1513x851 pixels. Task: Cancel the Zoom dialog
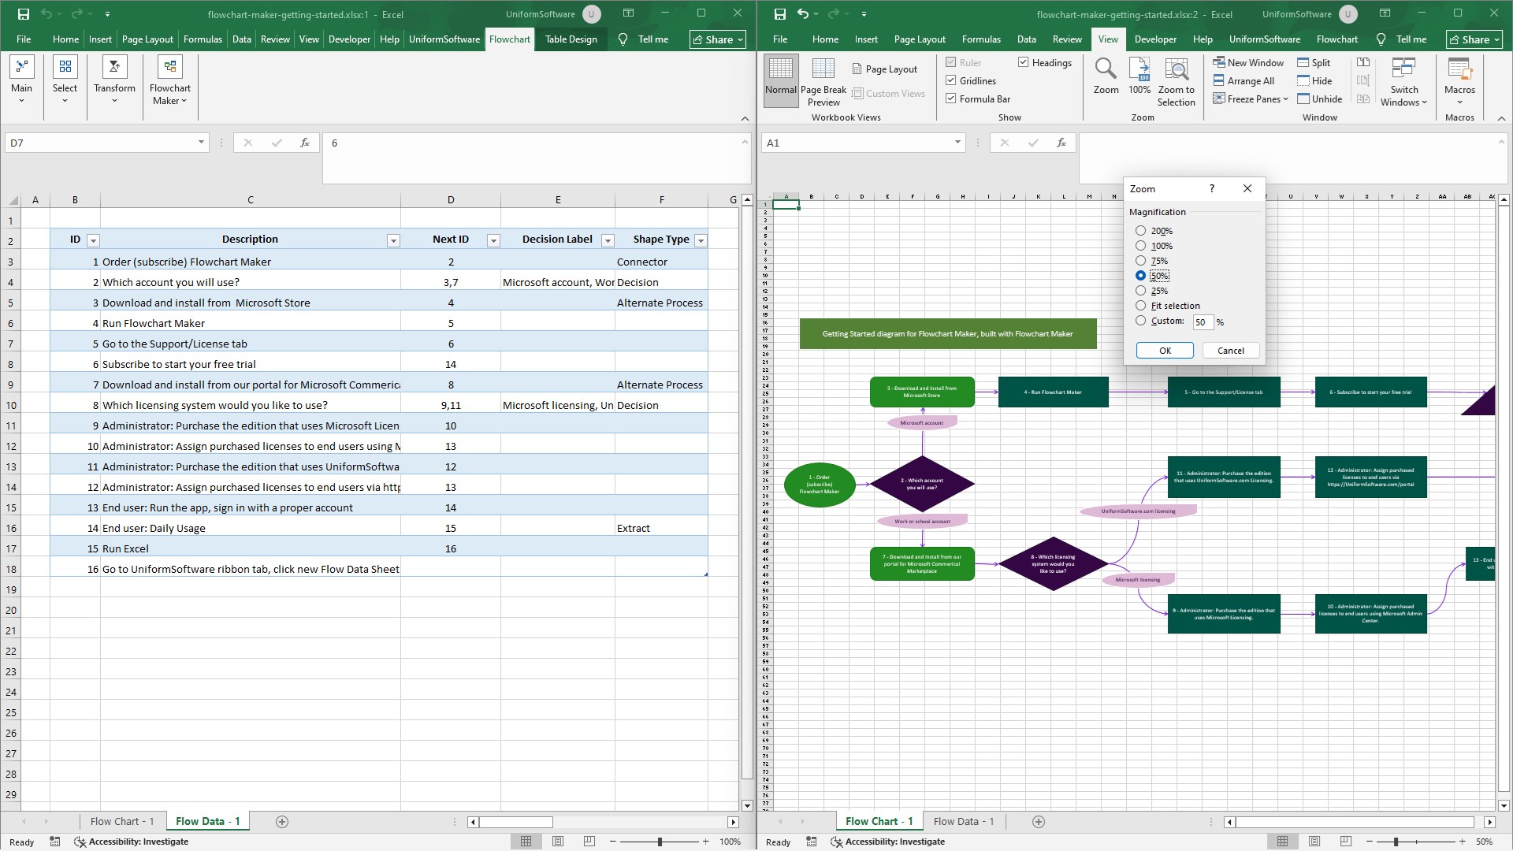point(1230,351)
